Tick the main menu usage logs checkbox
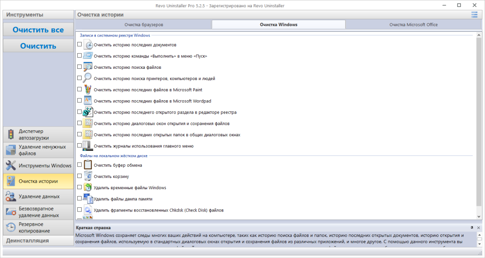Screen dimensions: 485x258 pyautogui.click(x=79, y=145)
